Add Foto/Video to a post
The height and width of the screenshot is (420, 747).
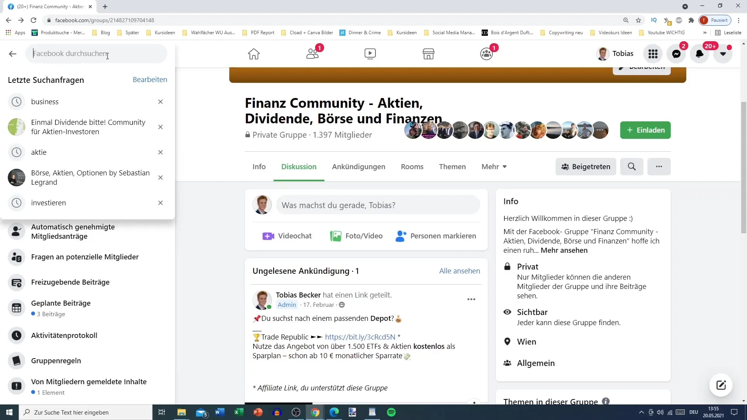[x=356, y=236]
